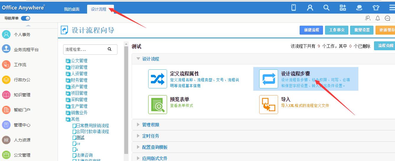Viewport: 395px width, 161px height.
Task: Open the chat message bubble icon
Action: [x=388, y=18]
